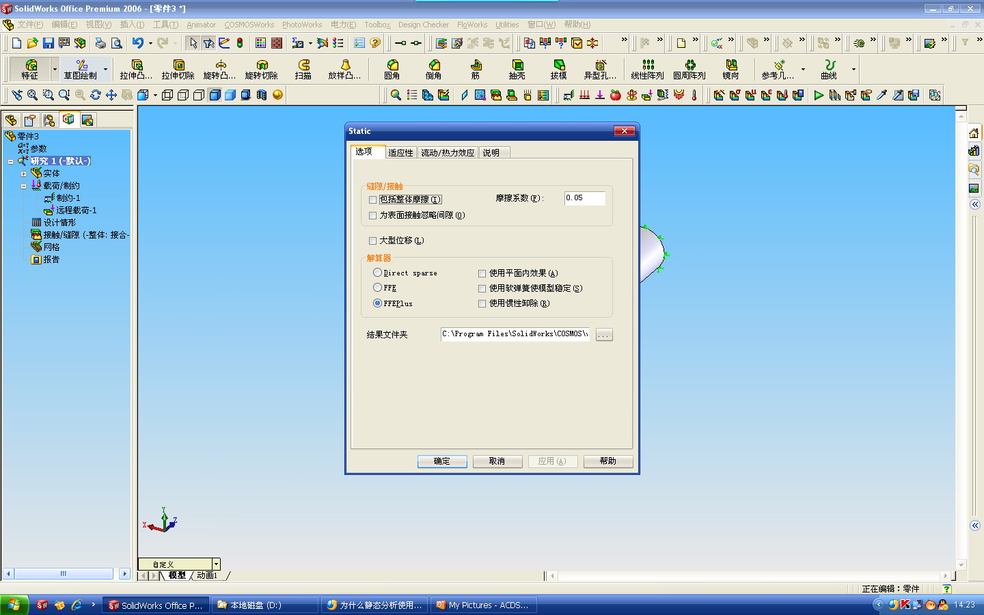Viewport: 984px width, 615px height.
Task: Click the New document icon
Action: [17, 43]
